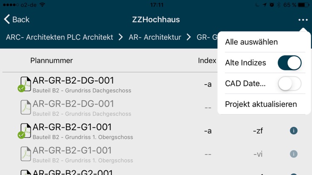
Task: Open breadcrumb 'AR- Architektur'
Action: (x=155, y=37)
